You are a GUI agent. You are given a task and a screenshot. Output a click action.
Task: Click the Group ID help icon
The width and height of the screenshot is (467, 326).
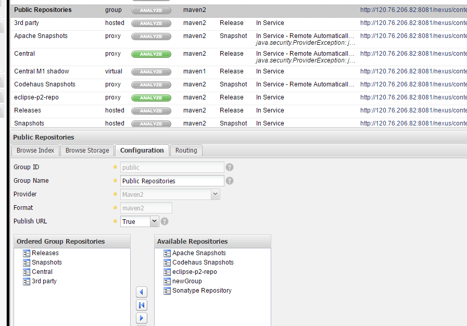coord(229,167)
